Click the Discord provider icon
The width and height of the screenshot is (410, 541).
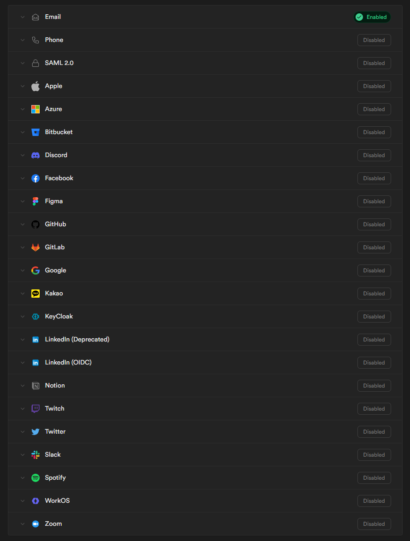36,155
